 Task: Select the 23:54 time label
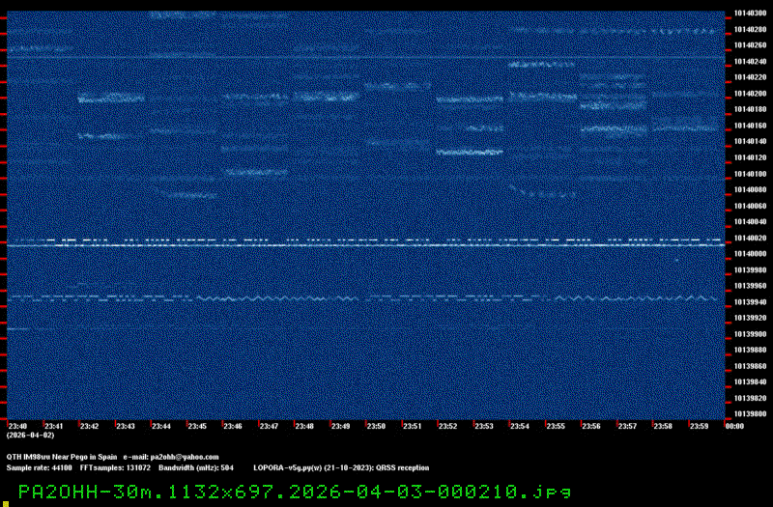(x=520, y=426)
